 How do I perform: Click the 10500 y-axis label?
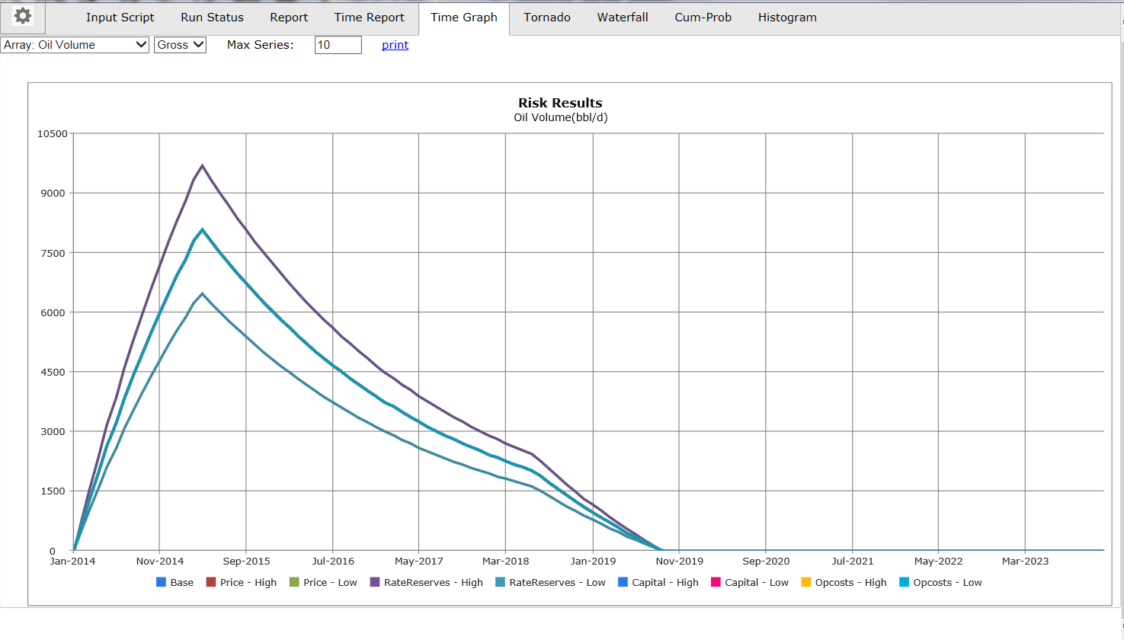click(53, 133)
